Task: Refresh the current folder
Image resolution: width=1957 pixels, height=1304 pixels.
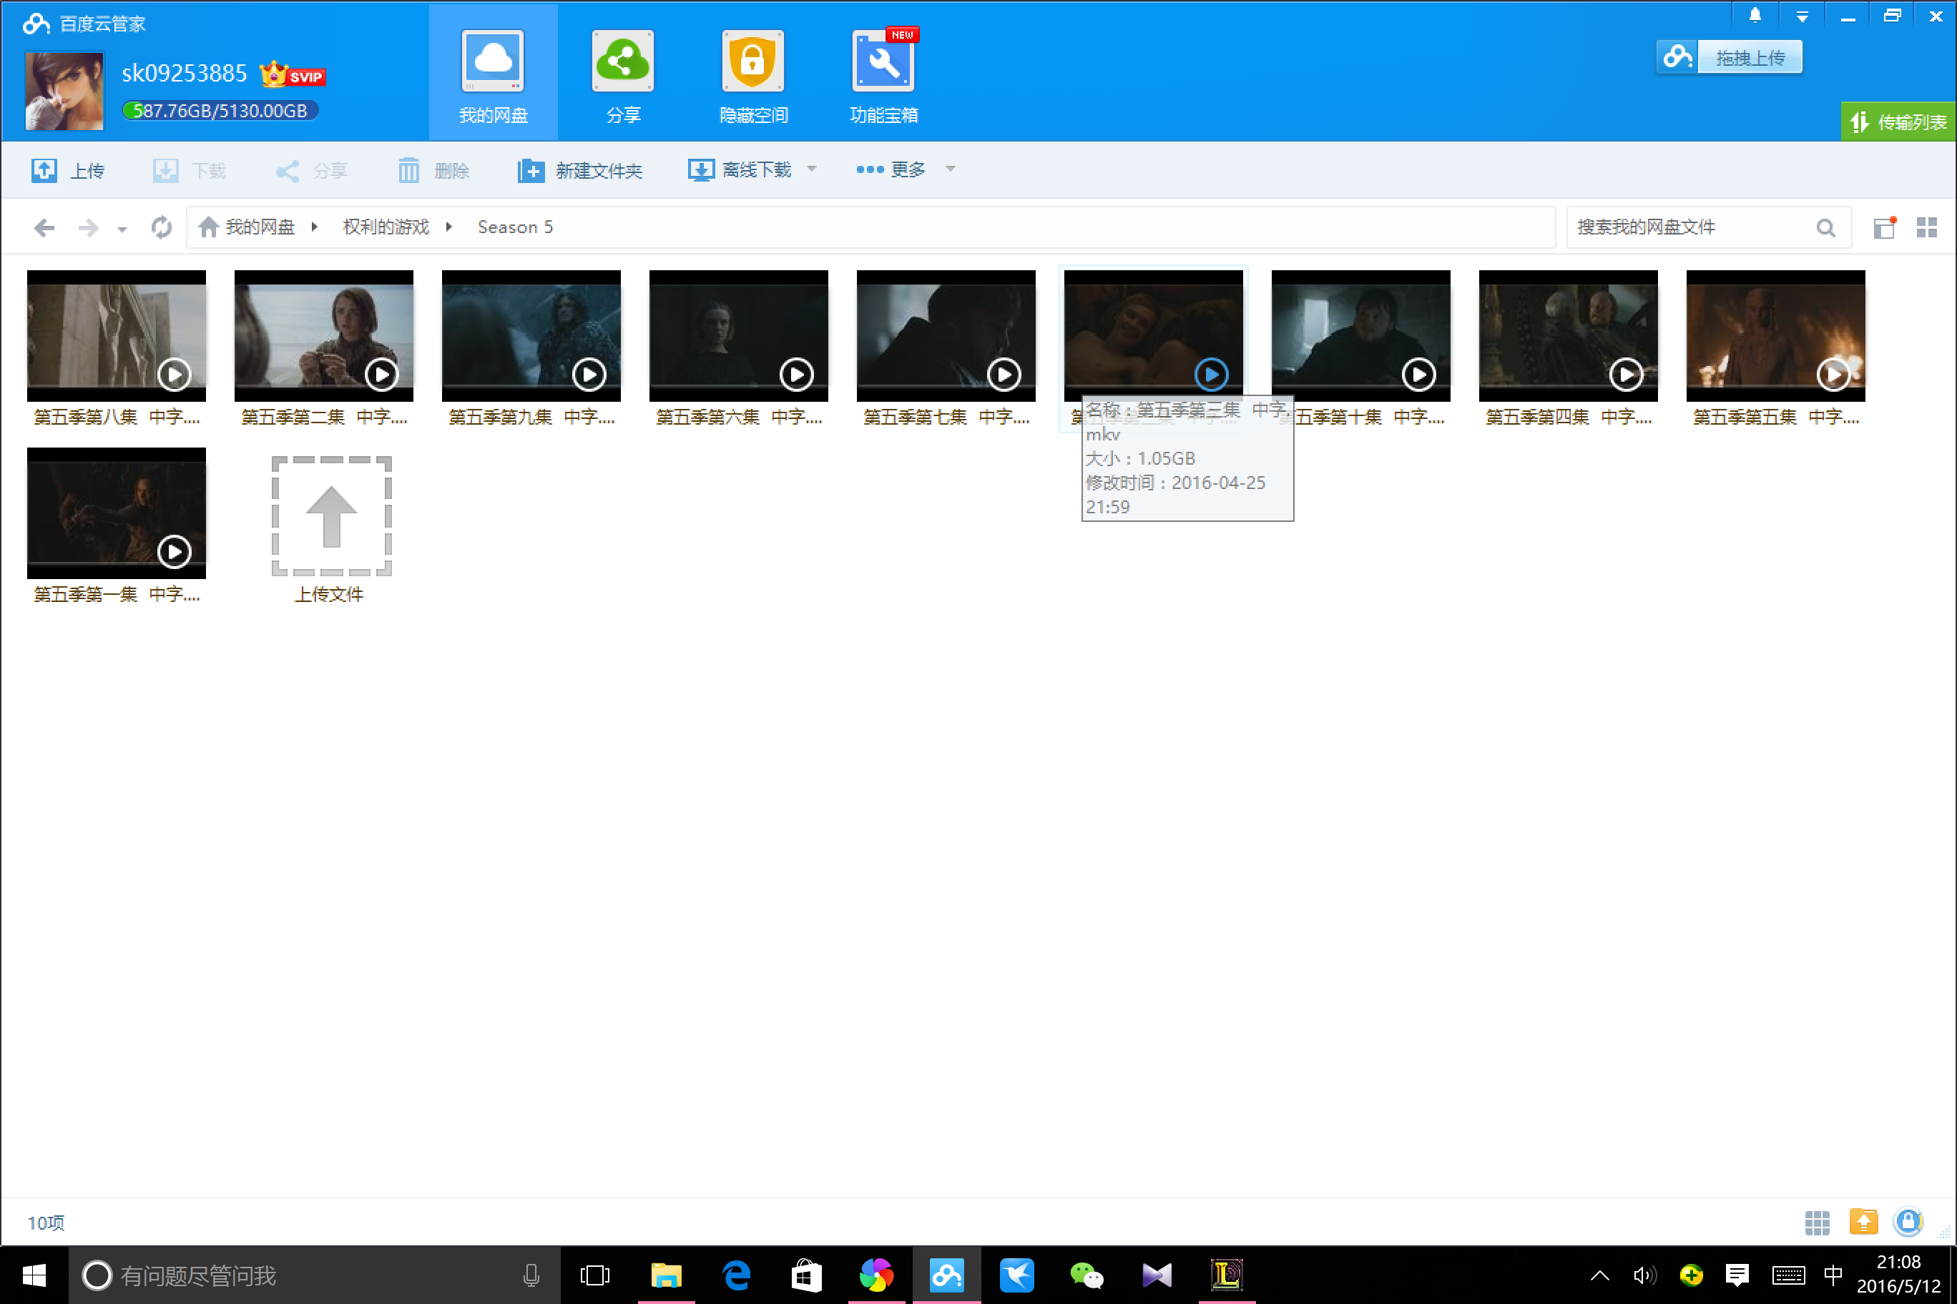Action: point(162,227)
